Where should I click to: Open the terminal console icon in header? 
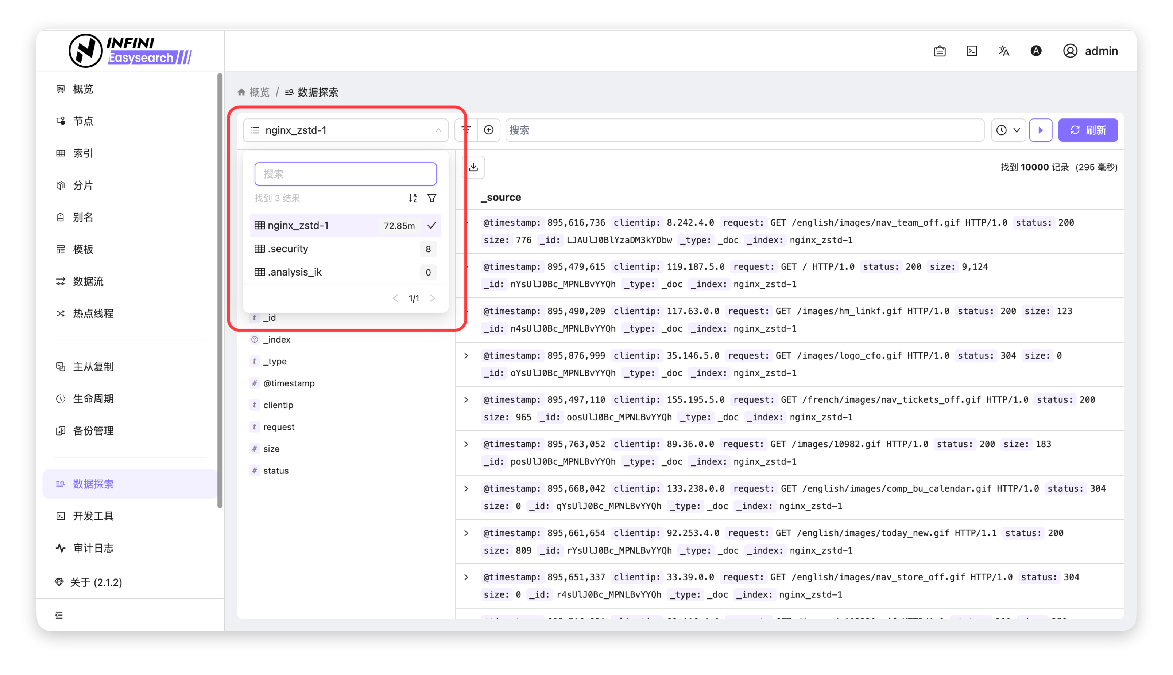point(972,51)
